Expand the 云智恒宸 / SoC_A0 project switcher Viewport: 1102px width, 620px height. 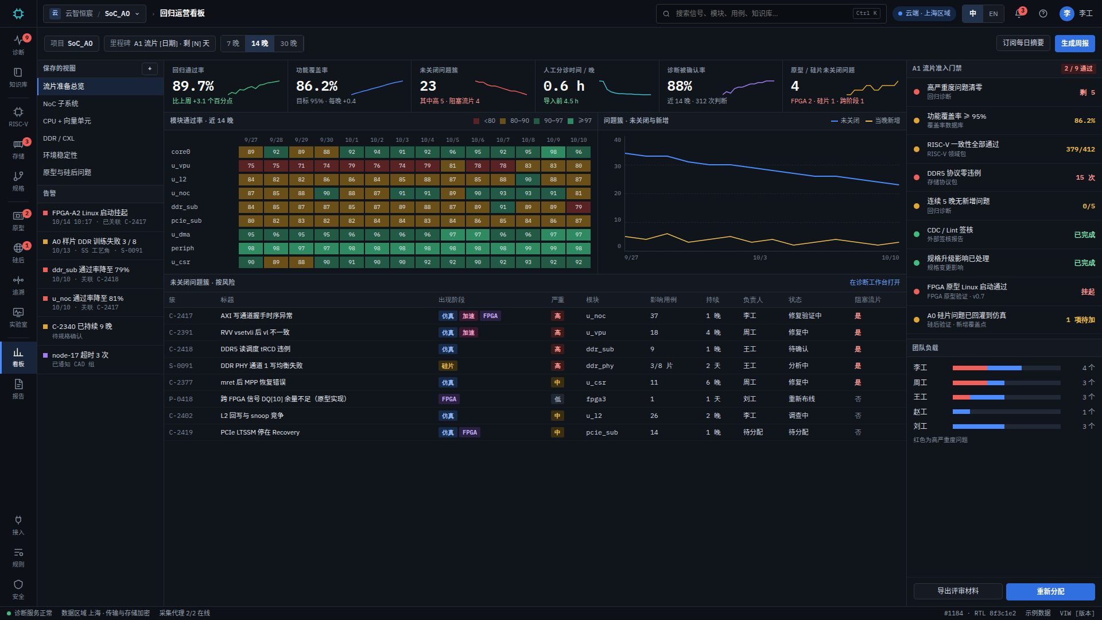pos(95,13)
